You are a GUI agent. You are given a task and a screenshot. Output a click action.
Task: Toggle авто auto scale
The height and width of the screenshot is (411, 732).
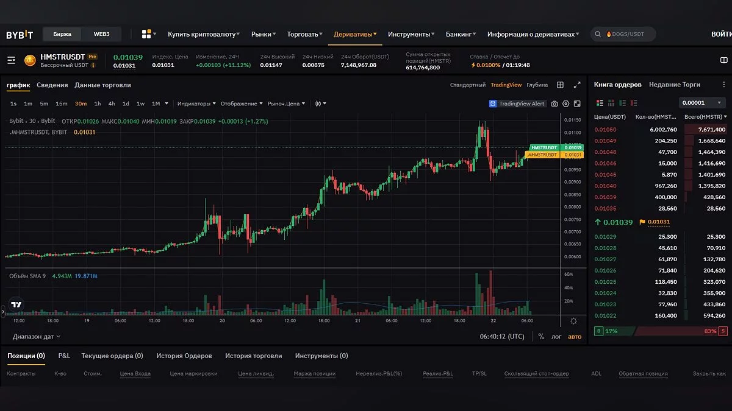575,336
